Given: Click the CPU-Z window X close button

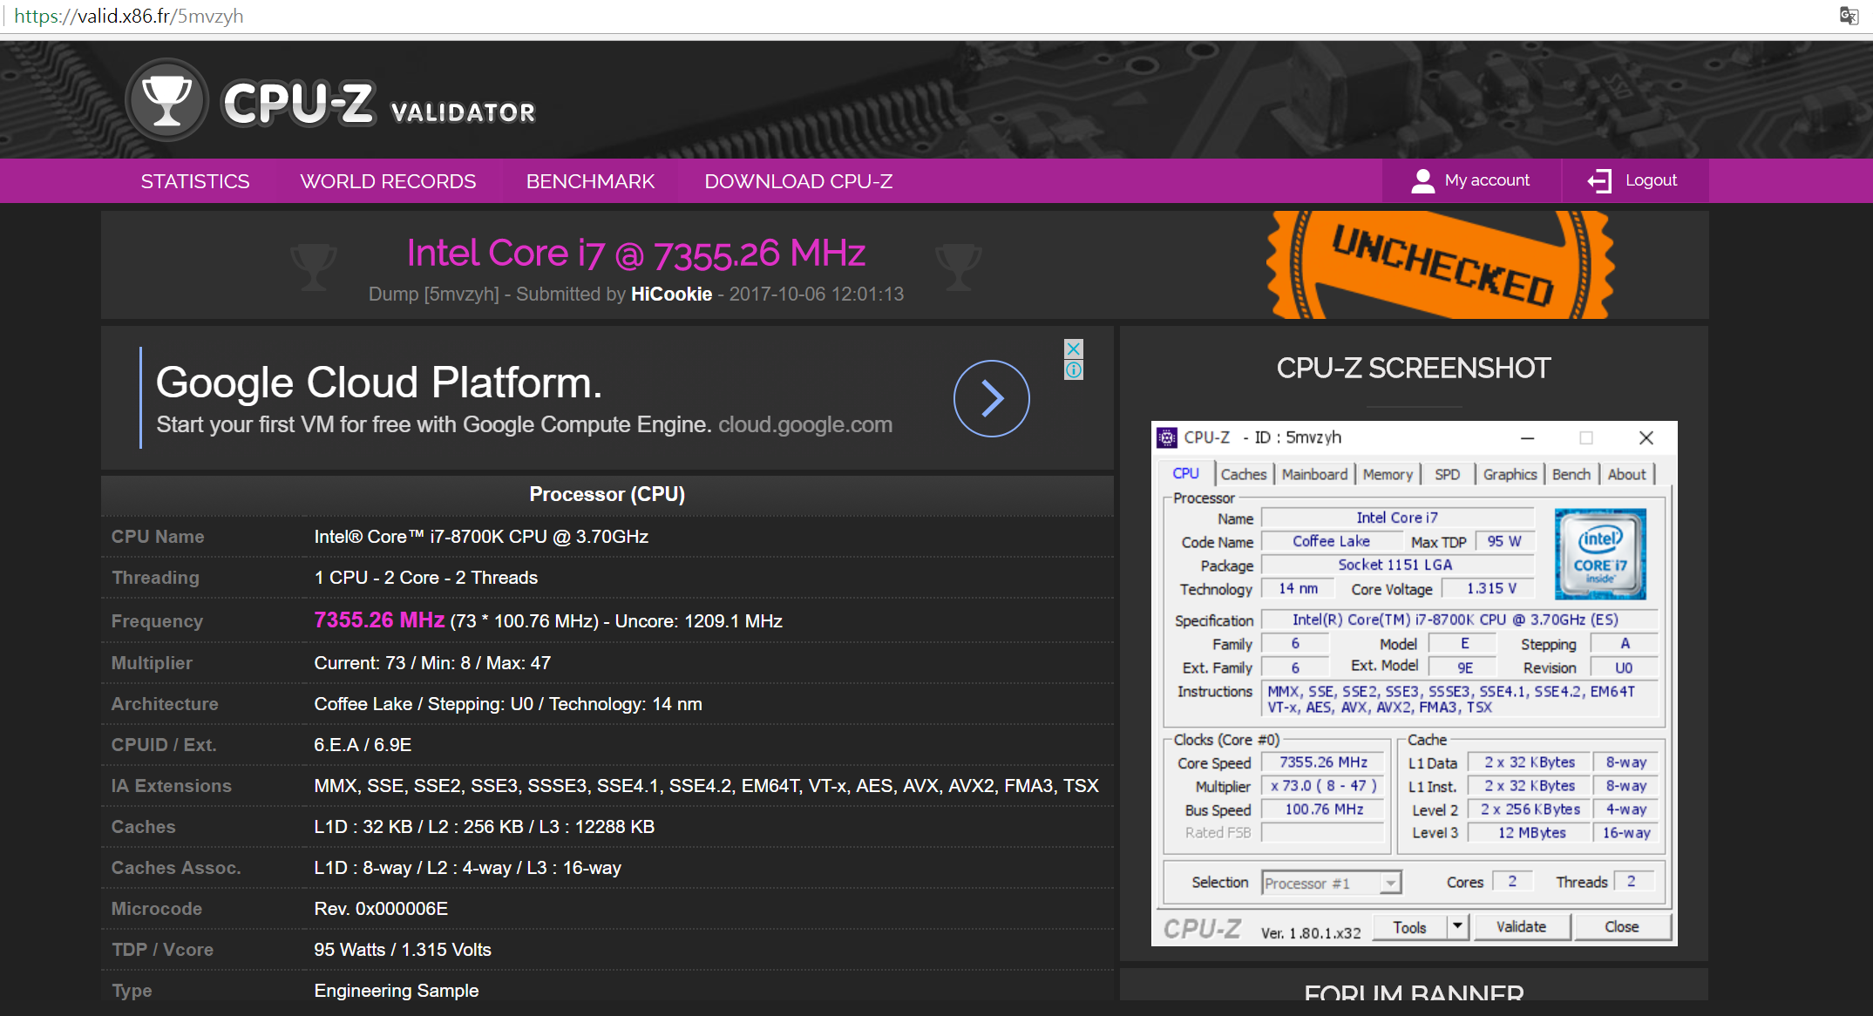Looking at the screenshot, I should tap(1646, 437).
